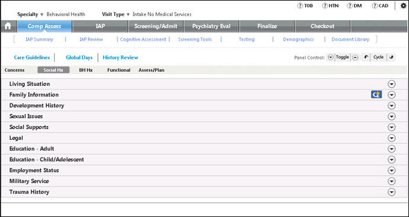Screen dimensions: 409x217
Task: Expand Education - Child/Adolescent panel arrow
Action: click(x=392, y=159)
